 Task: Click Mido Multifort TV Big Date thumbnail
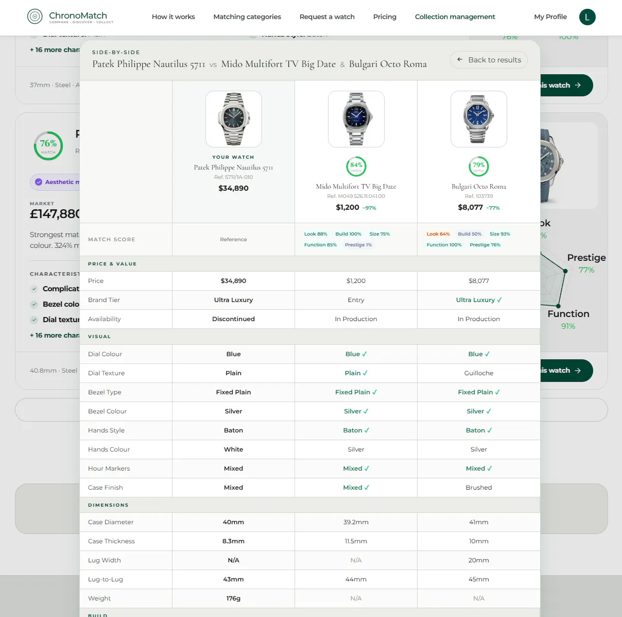356,119
